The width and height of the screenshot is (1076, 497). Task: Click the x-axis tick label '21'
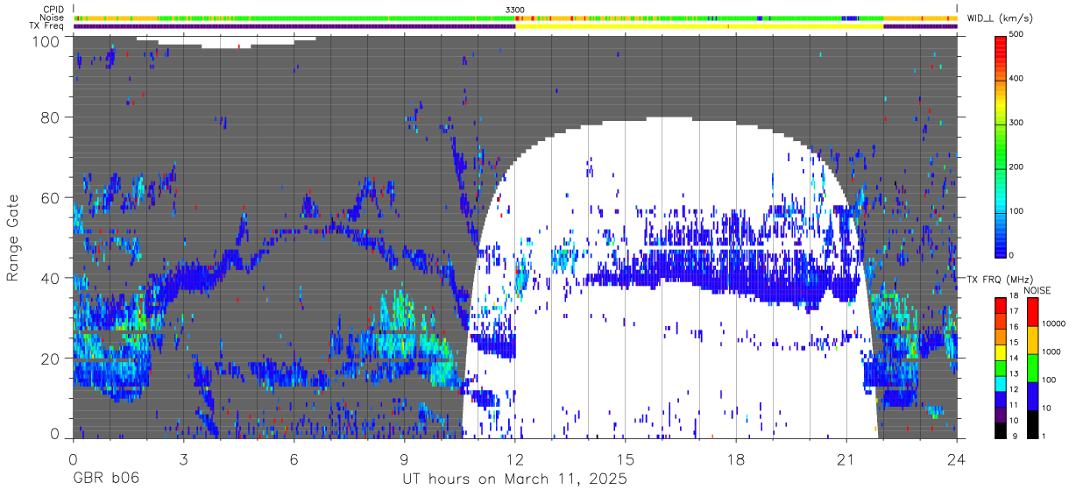[x=846, y=458]
